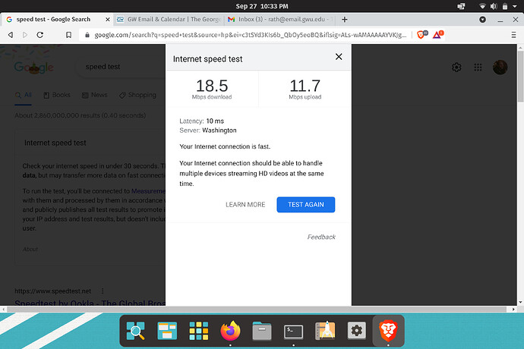The width and height of the screenshot is (524, 349).
Task: Open the Terminal from the dock
Action: coord(293,332)
